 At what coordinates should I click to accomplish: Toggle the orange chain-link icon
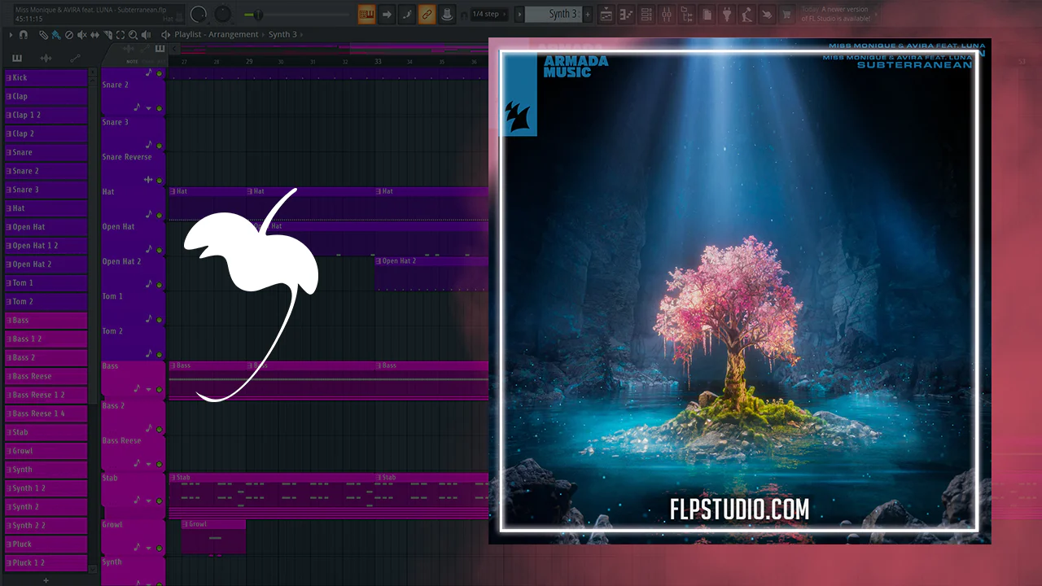[427, 14]
